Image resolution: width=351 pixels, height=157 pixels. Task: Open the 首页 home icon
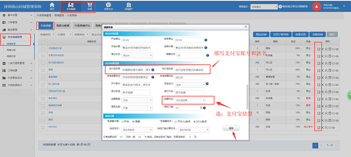coord(52,6)
